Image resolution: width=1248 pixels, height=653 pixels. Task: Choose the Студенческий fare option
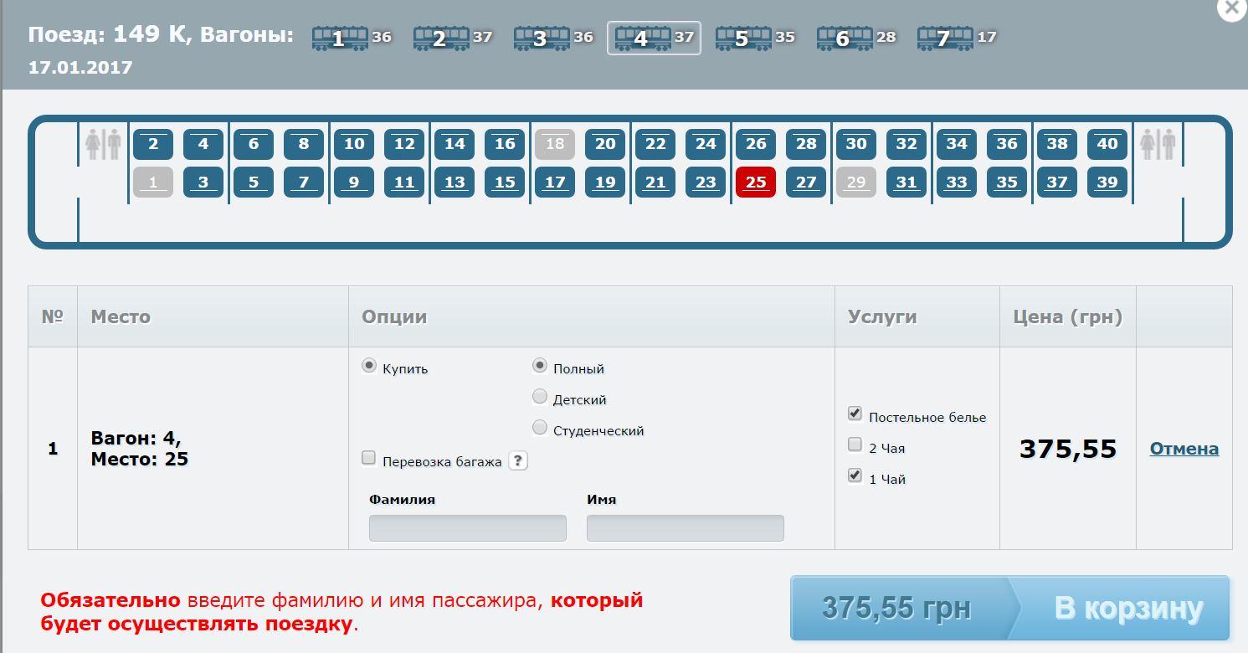pos(540,428)
